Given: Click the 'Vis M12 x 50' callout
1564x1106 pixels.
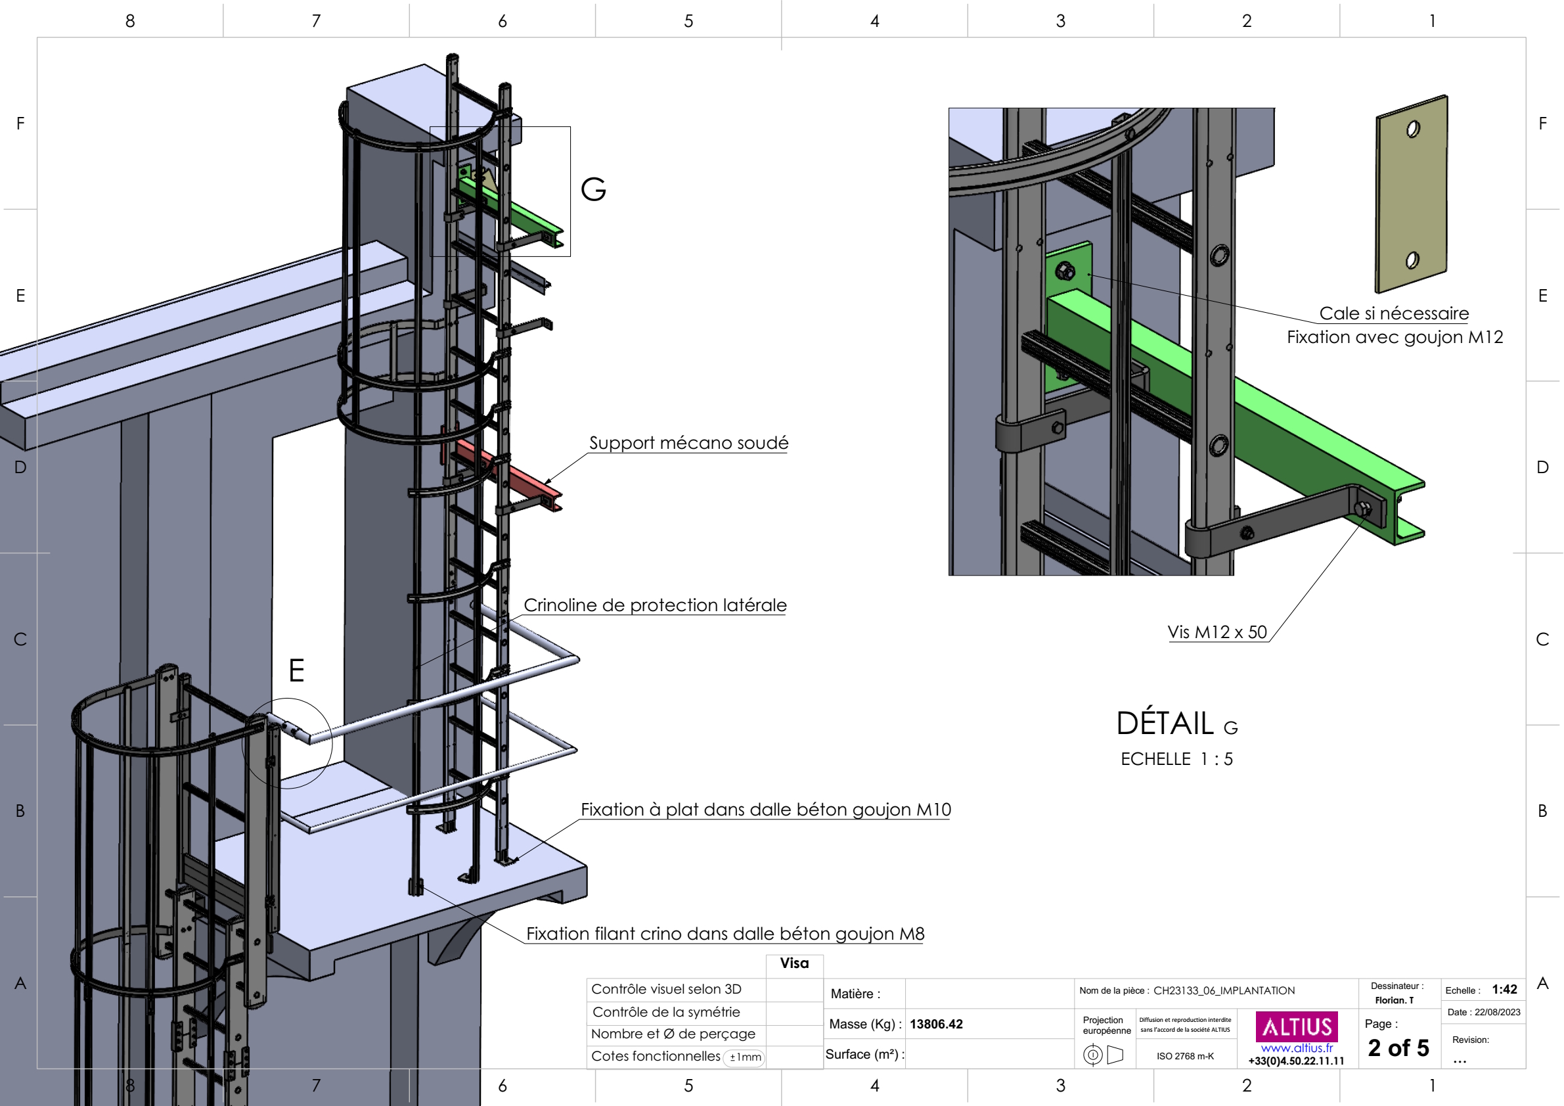Looking at the screenshot, I should pyautogui.click(x=1217, y=632).
